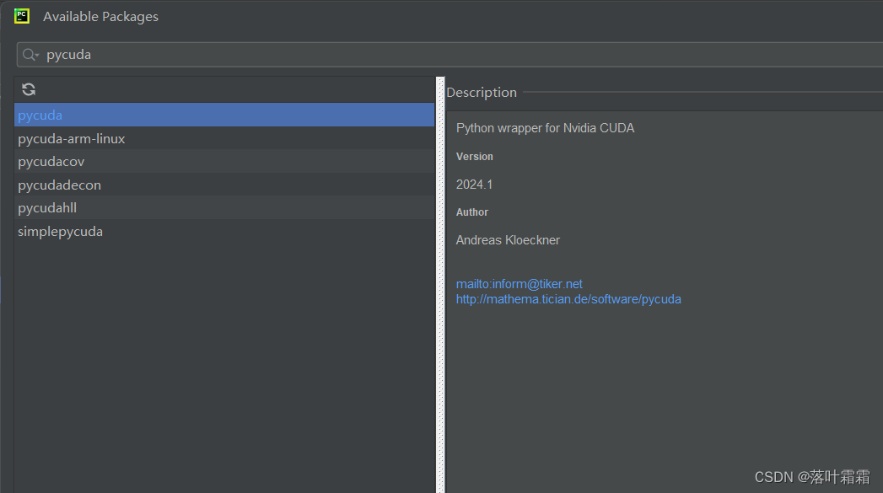Click the Python wrapper for Nvidia CUDA text
This screenshot has height=493, width=883.
[x=545, y=128]
